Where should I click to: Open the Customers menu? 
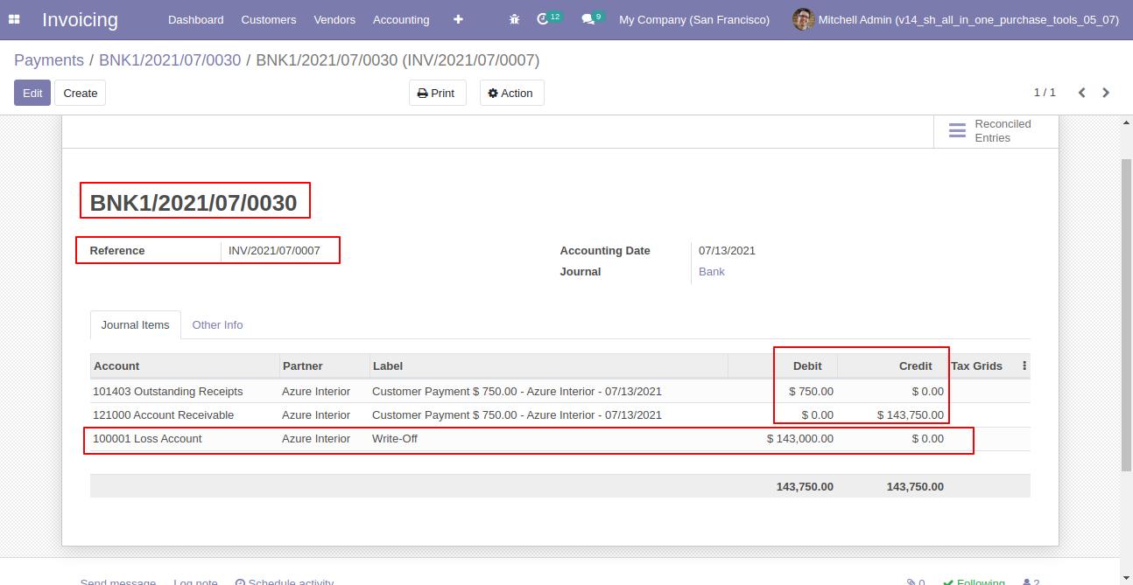coord(269,19)
